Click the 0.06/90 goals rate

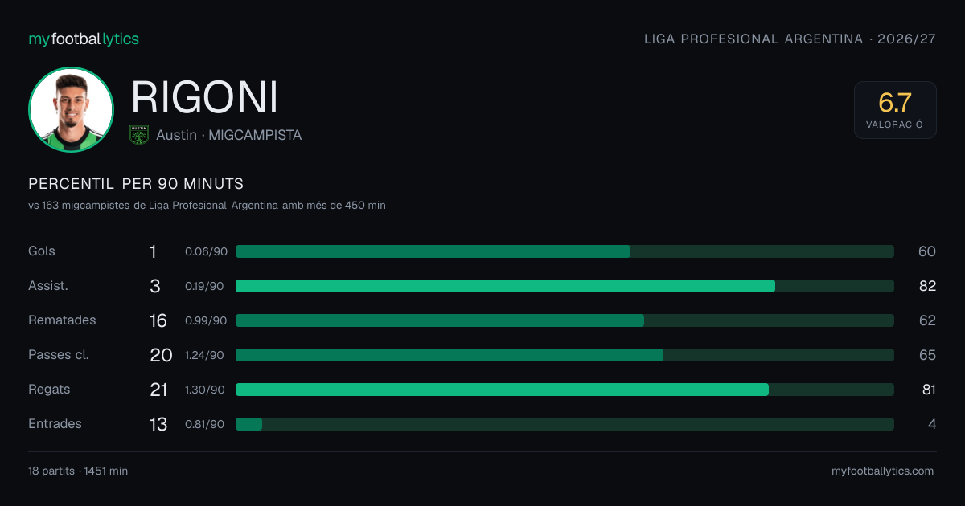click(x=206, y=251)
